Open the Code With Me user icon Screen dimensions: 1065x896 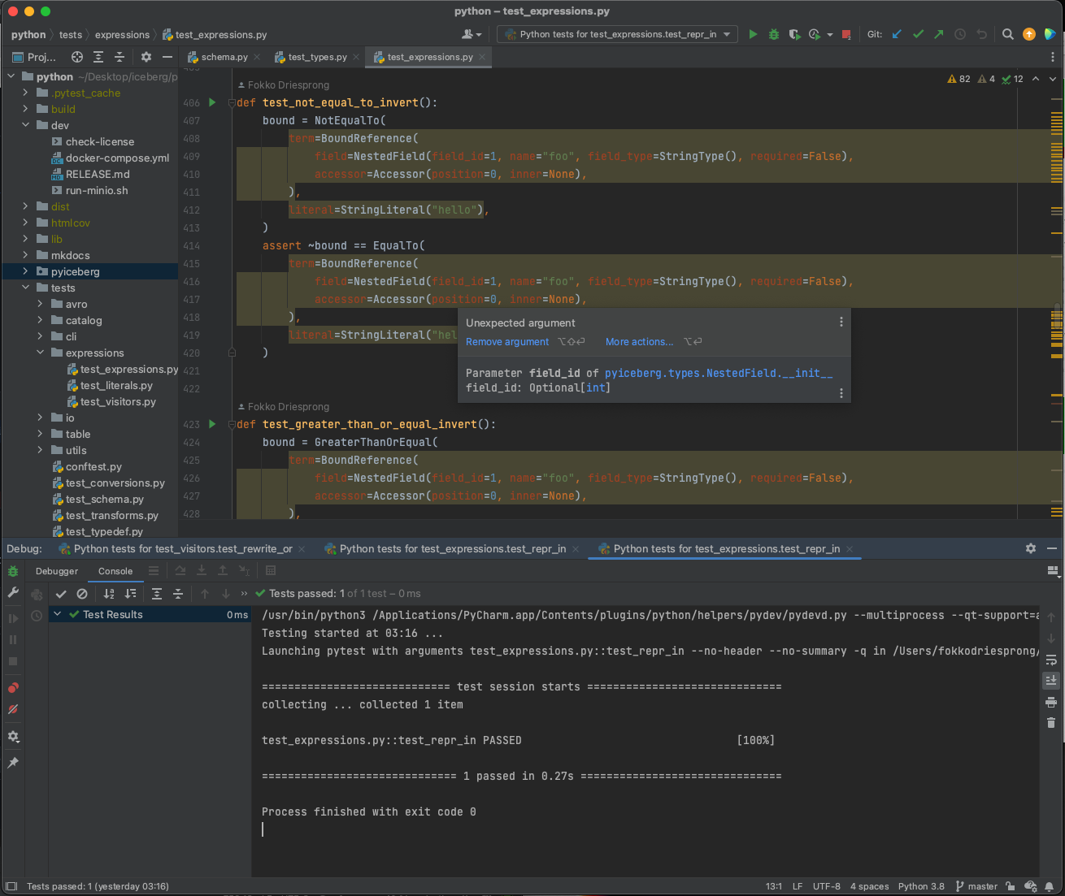click(471, 34)
